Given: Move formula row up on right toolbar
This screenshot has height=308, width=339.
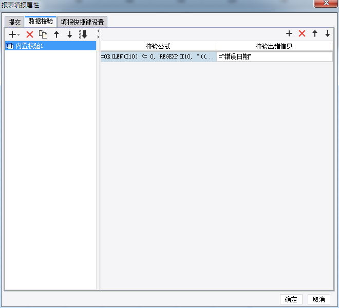Looking at the screenshot, I should coord(315,33).
